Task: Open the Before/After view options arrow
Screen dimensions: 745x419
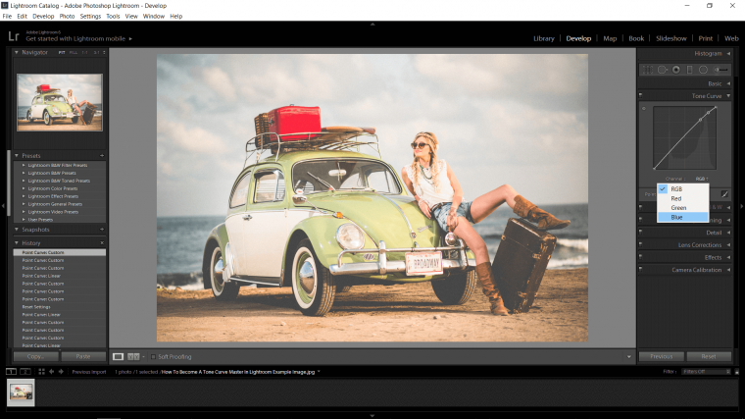Action: (x=143, y=357)
